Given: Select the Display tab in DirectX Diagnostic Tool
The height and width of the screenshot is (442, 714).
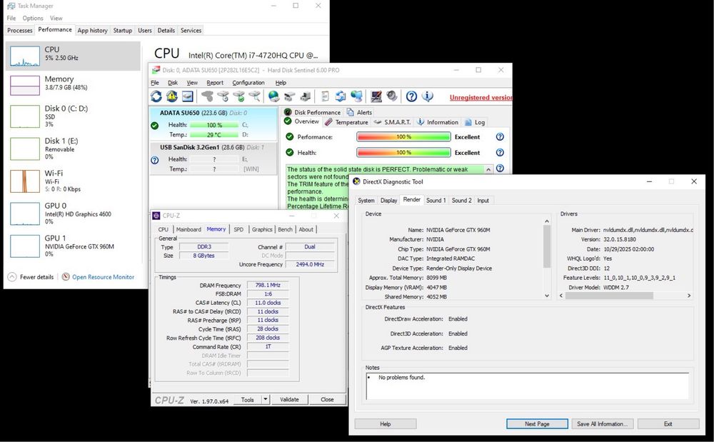Looking at the screenshot, I should (x=388, y=200).
